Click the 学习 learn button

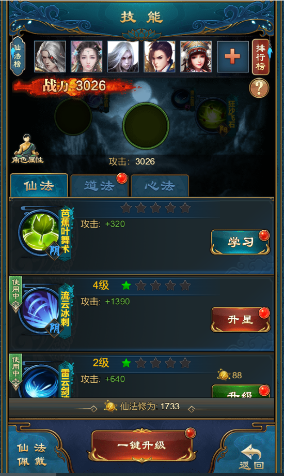point(240,242)
